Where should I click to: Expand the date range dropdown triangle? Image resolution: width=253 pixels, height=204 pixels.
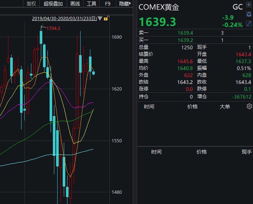click(100, 18)
